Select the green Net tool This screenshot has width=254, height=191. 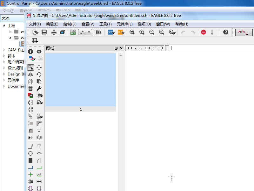39,167
